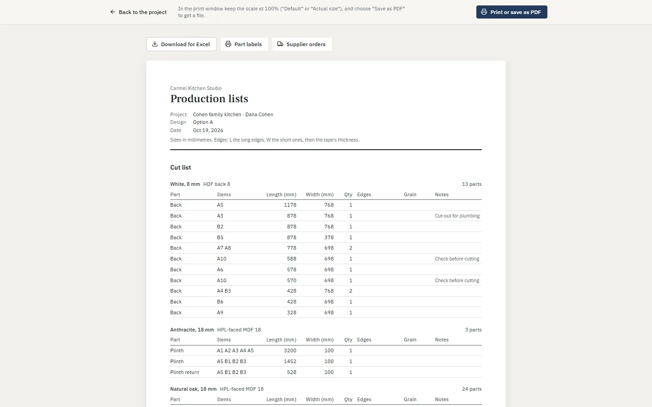Click the Cut-out for plumbing note

457,216
